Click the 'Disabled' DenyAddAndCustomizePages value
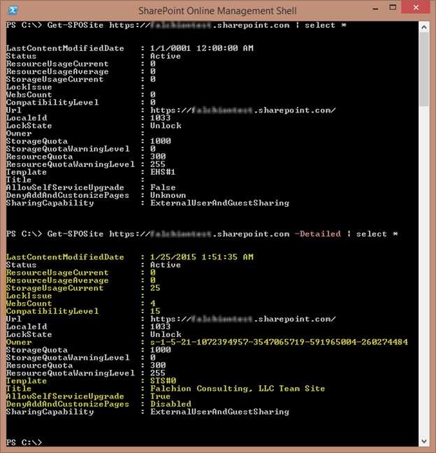The image size is (436, 453). coord(170,404)
